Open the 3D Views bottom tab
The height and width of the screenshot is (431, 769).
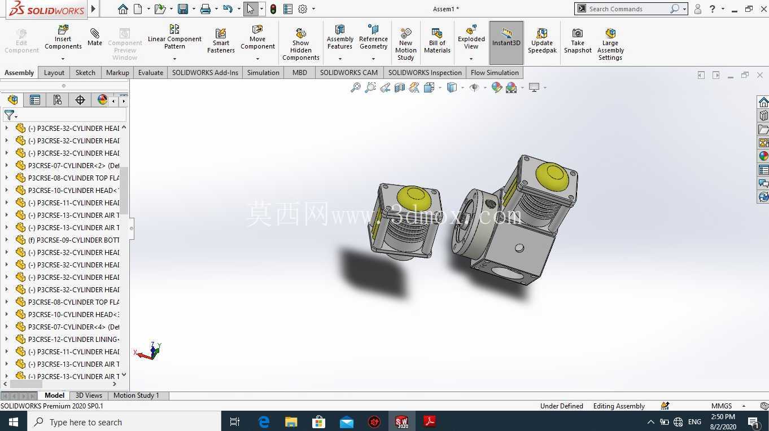(x=89, y=395)
